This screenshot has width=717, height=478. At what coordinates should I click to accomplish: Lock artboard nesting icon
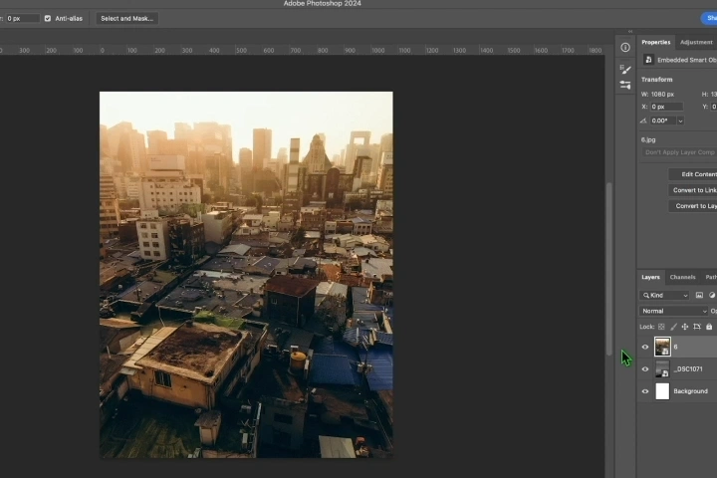697,327
